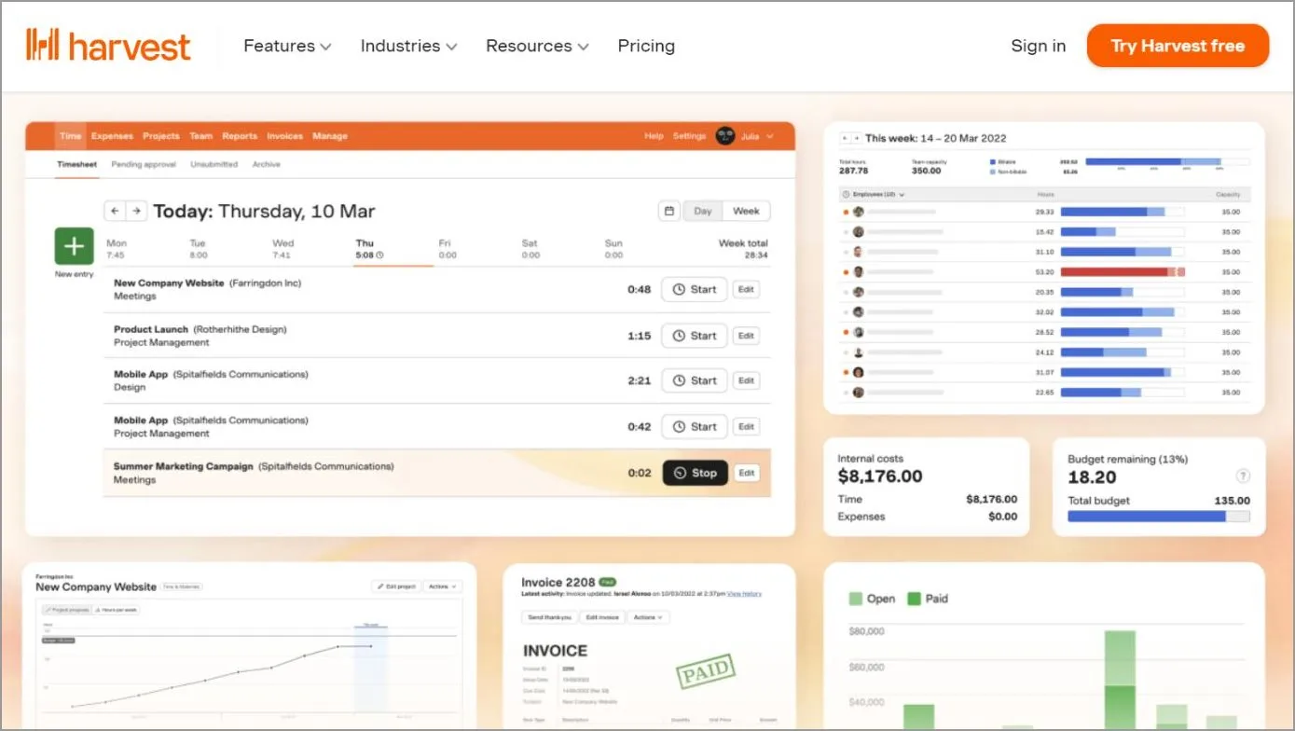Viewport: 1295px width, 731px height.
Task: Click avatar of employee with 22.65 hours
Action: click(858, 393)
